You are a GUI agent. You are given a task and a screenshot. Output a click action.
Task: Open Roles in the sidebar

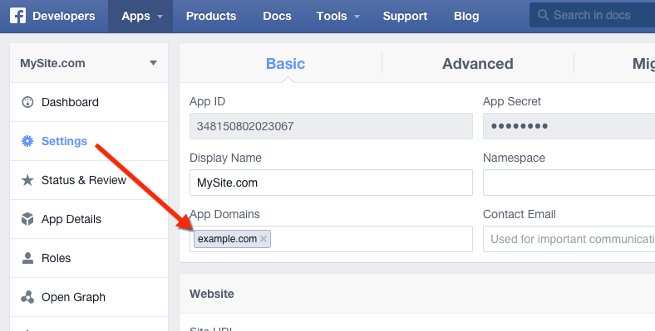click(x=89, y=258)
